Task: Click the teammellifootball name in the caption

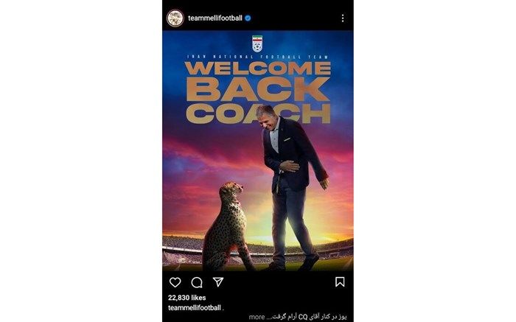Action: tap(195, 308)
